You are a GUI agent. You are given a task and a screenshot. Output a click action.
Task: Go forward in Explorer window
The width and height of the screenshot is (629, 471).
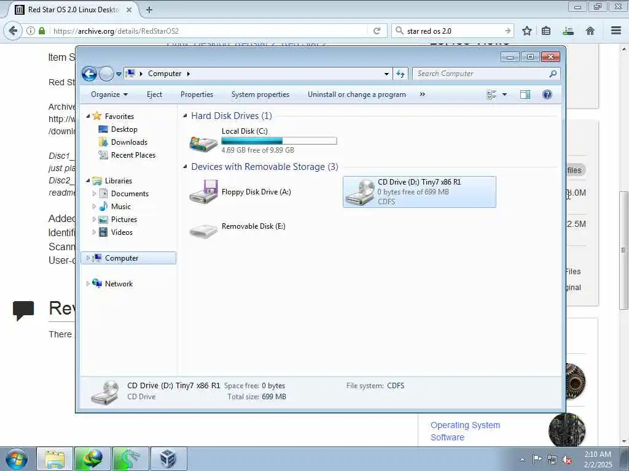tap(106, 74)
